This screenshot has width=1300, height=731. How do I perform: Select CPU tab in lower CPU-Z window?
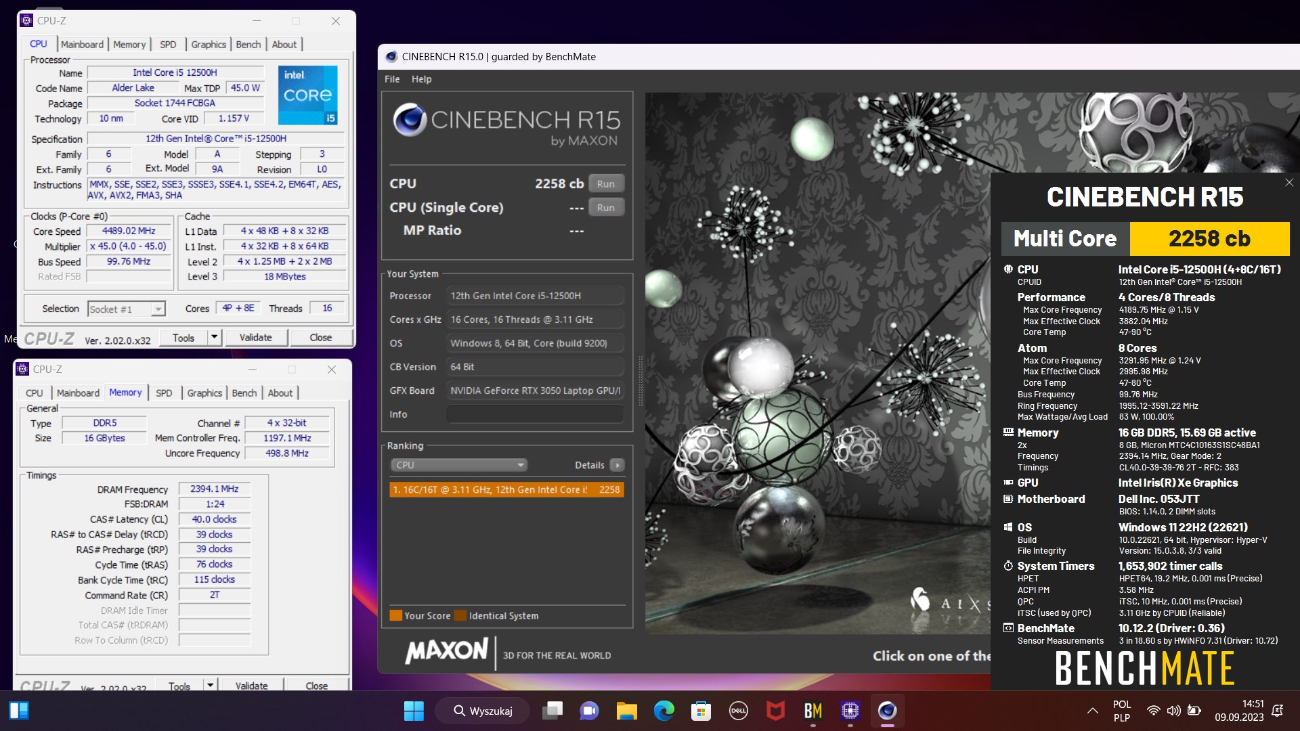coord(34,393)
